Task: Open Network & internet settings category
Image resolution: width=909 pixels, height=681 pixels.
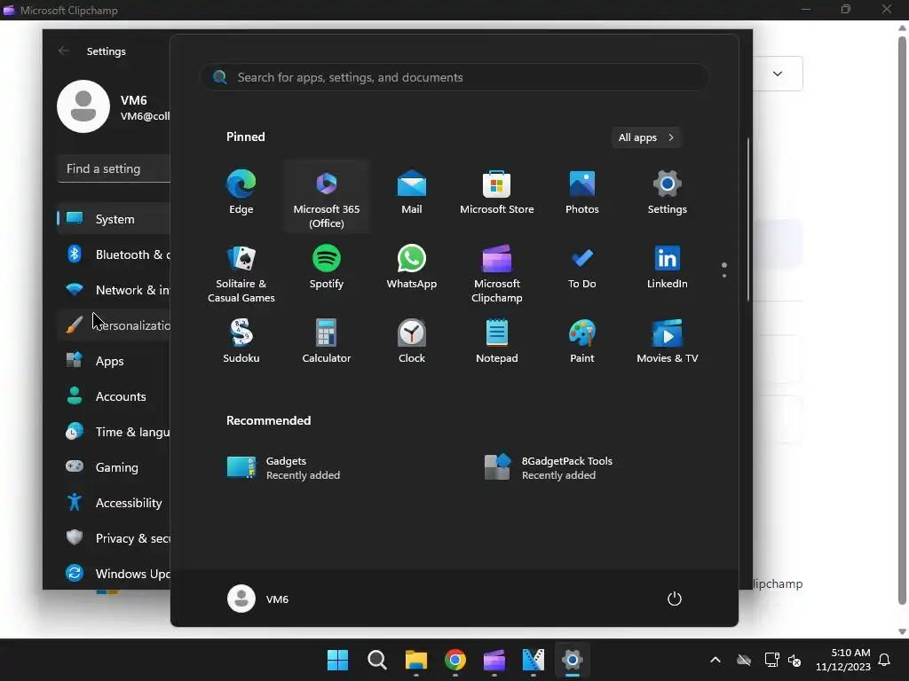Action: pos(115,290)
